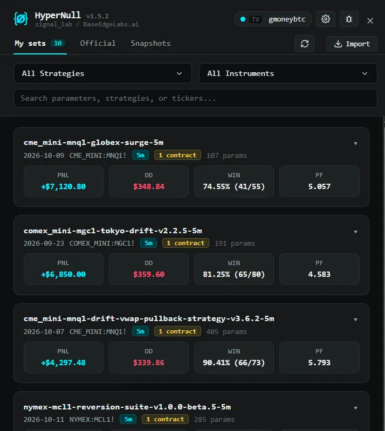Screen dimensions: 385x431
Task: Click the signal_lab / BaseEdgeLabs.ai subtitle
Action: click(87, 24)
